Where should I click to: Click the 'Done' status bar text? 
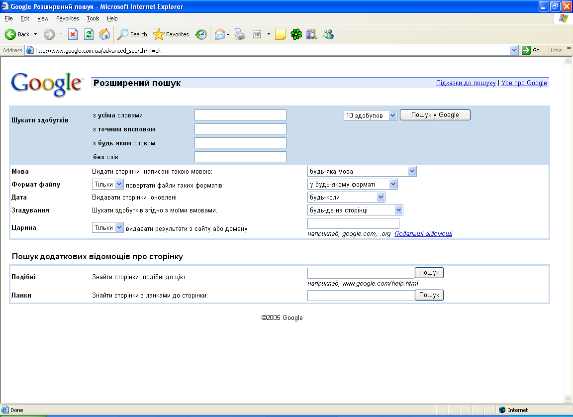click(17, 410)
